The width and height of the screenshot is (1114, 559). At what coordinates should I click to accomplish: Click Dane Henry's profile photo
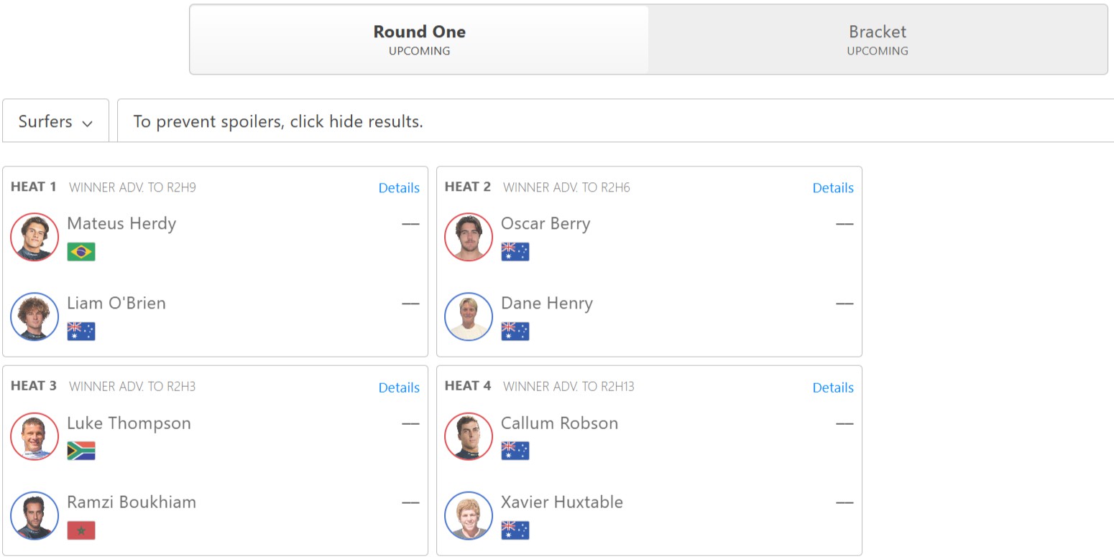pos(469,316)
